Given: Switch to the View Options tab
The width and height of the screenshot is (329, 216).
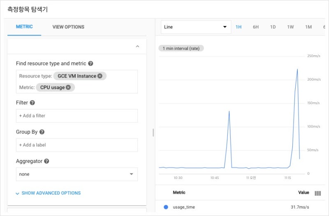Looking at the screenshot, I should pos(68,27).
